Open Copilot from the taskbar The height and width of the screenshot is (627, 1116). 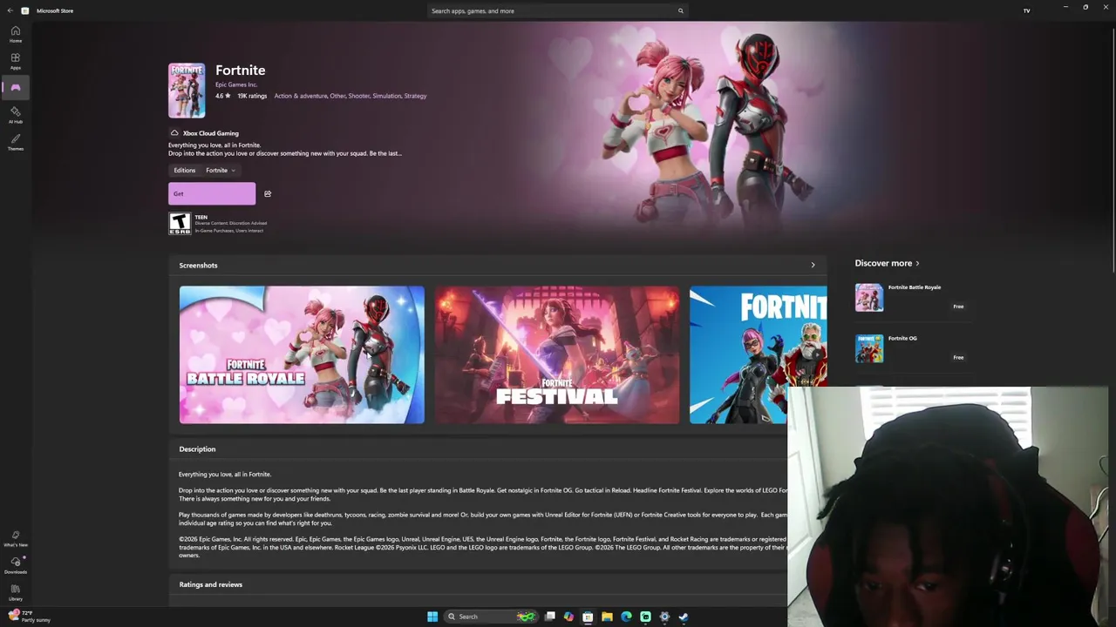click(x=568, y=617)
